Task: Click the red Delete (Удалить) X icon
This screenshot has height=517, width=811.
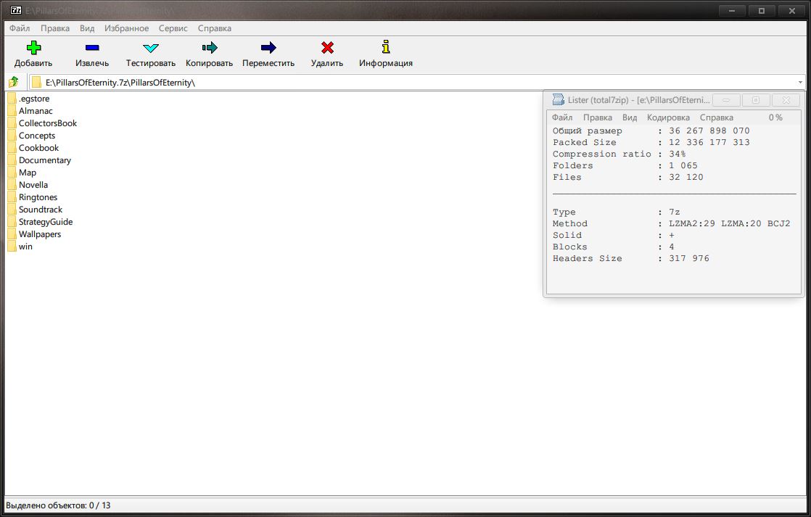Action: (327, 48)
